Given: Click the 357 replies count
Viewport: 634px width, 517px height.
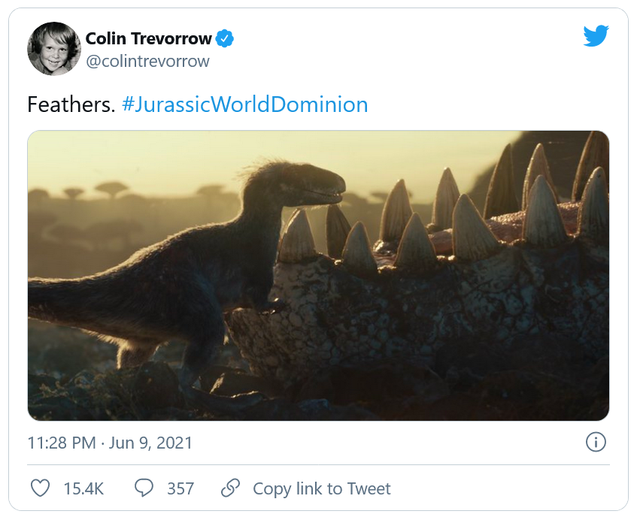Looking at the screenshot, I should click(180, 488).
